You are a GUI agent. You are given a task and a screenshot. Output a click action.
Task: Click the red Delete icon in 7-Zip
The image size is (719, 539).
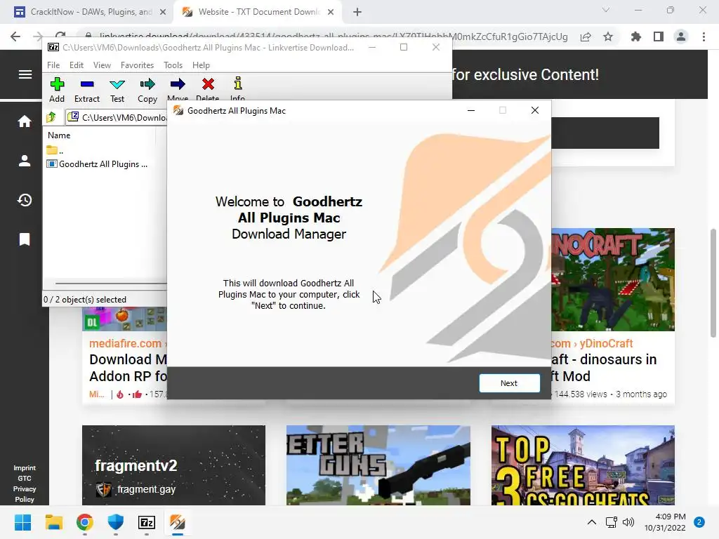[208, 84]
